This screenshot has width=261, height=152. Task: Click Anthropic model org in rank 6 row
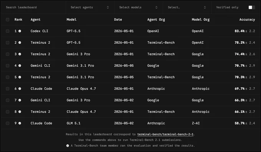(x=201, y=88)
